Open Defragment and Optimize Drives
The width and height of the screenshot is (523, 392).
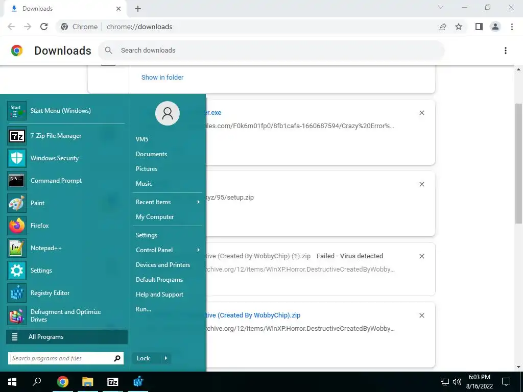[x=66, y=315]
